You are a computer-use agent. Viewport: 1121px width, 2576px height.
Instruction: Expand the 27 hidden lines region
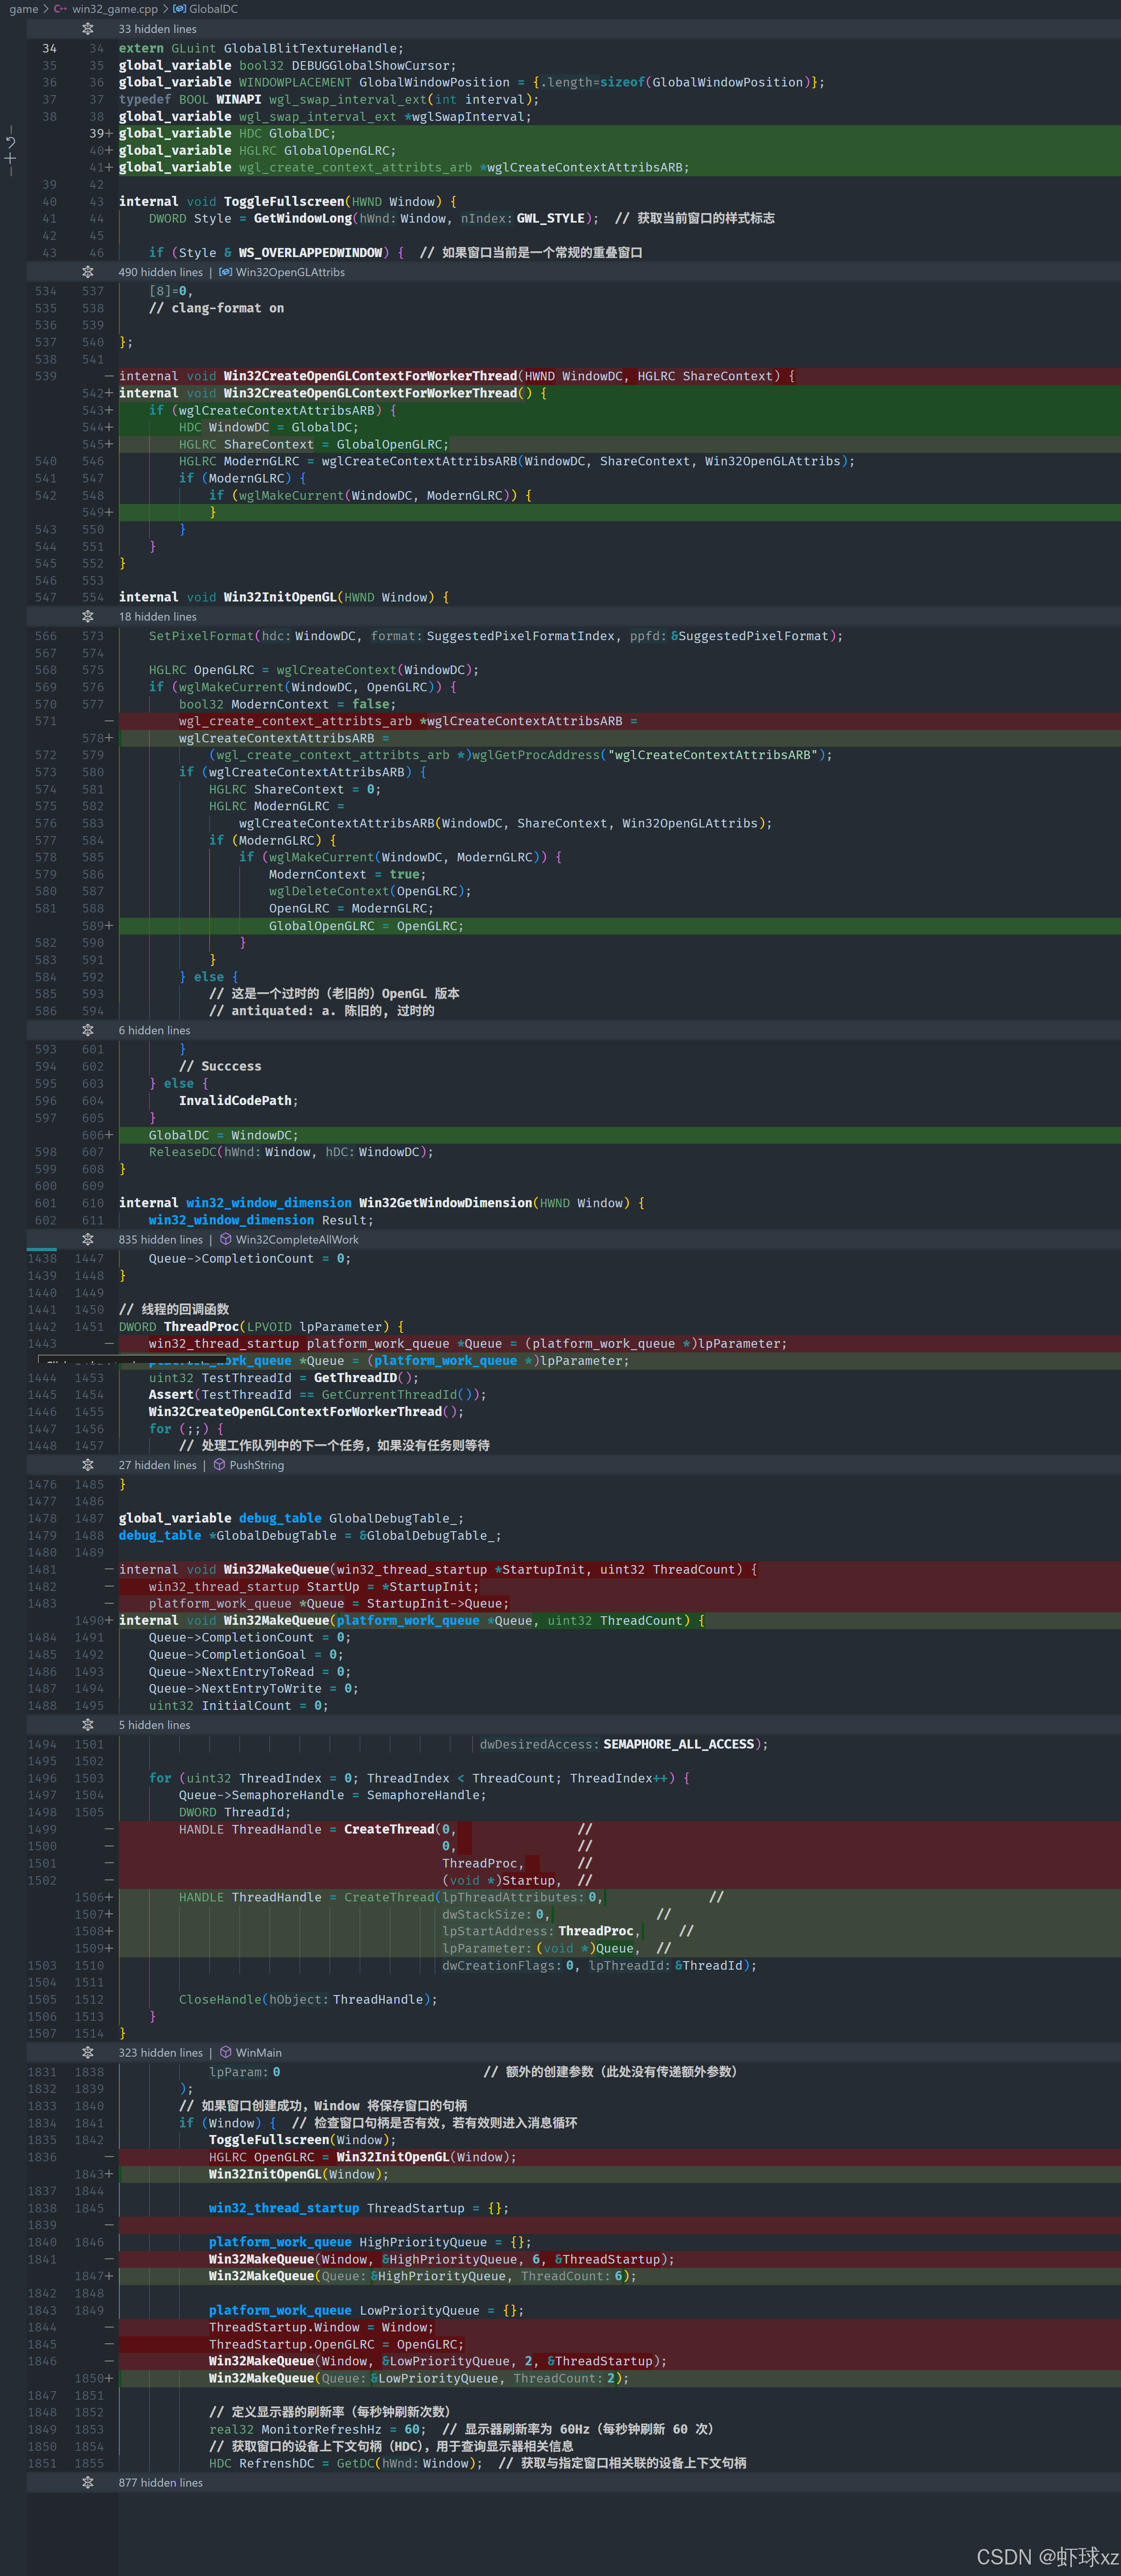coord(88,1465)
